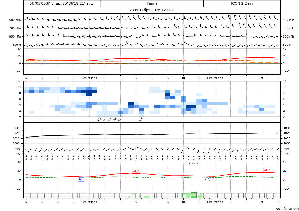Click the red 15.7 temperature label

(x=267, y=170)
